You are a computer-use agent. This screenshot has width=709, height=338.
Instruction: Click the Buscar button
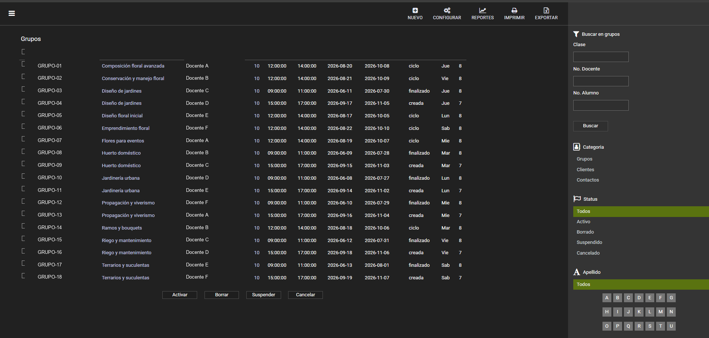pos(590,126)
